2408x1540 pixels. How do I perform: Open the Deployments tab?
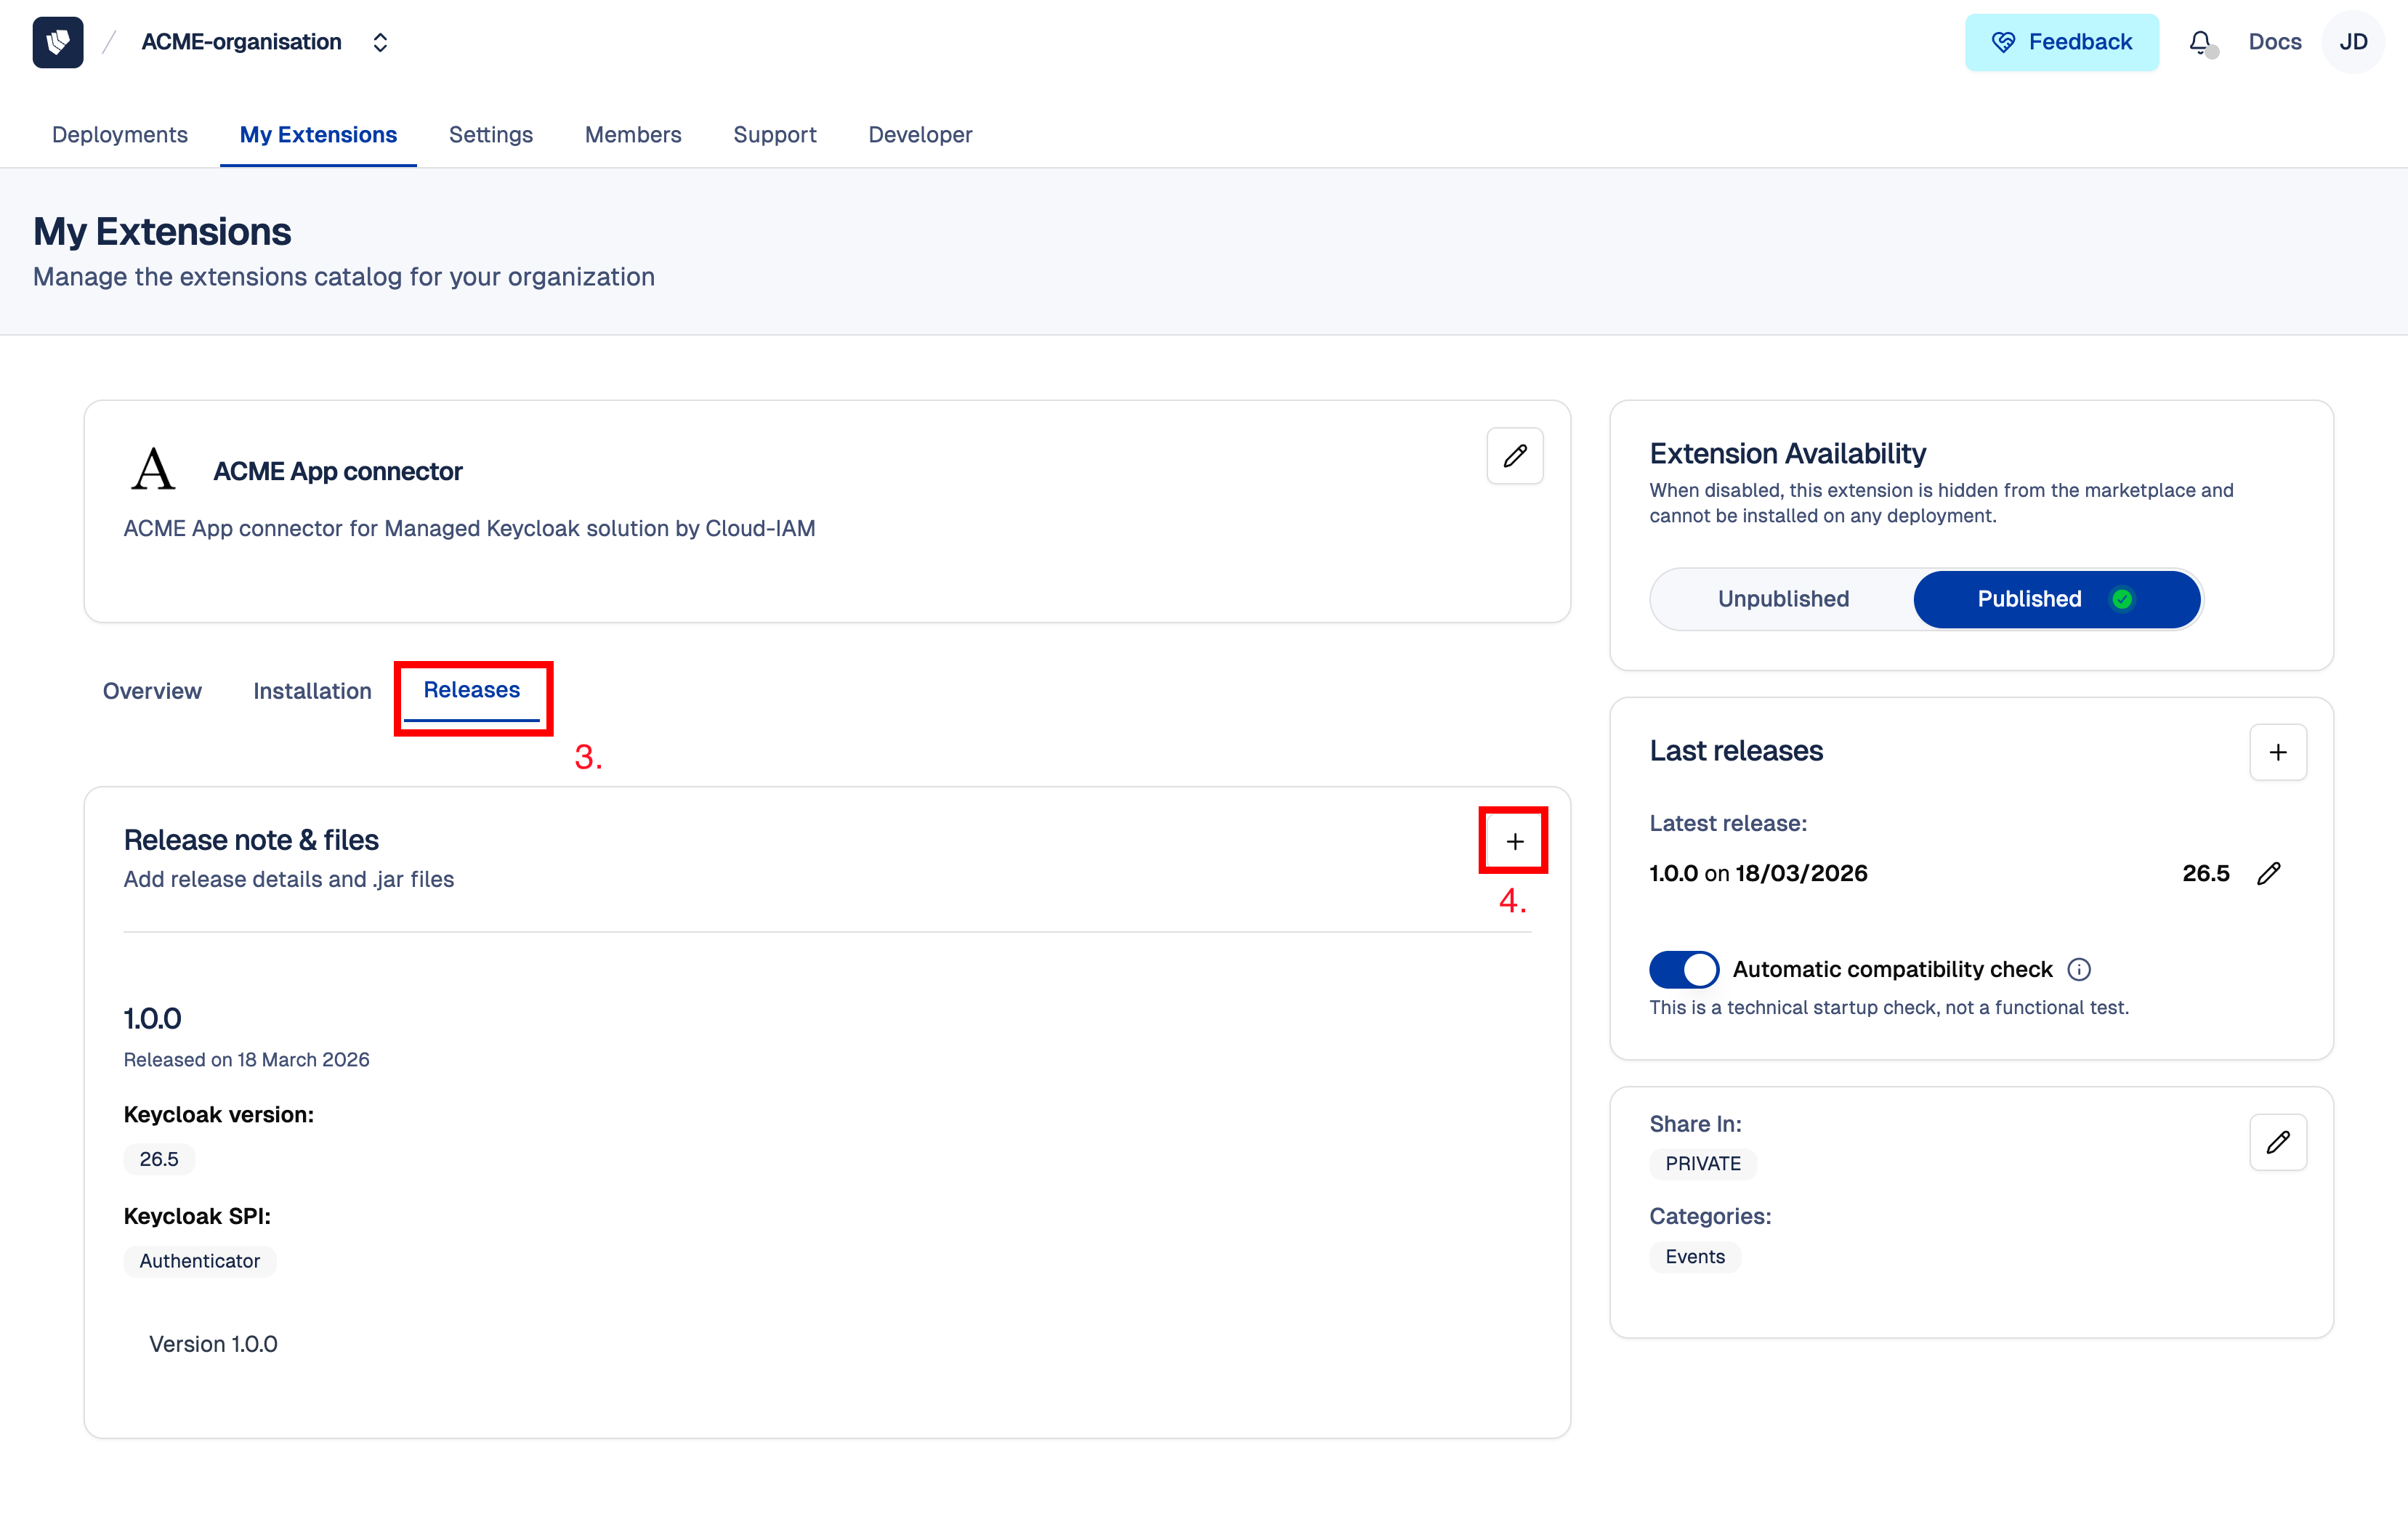(x=120, y=134)
